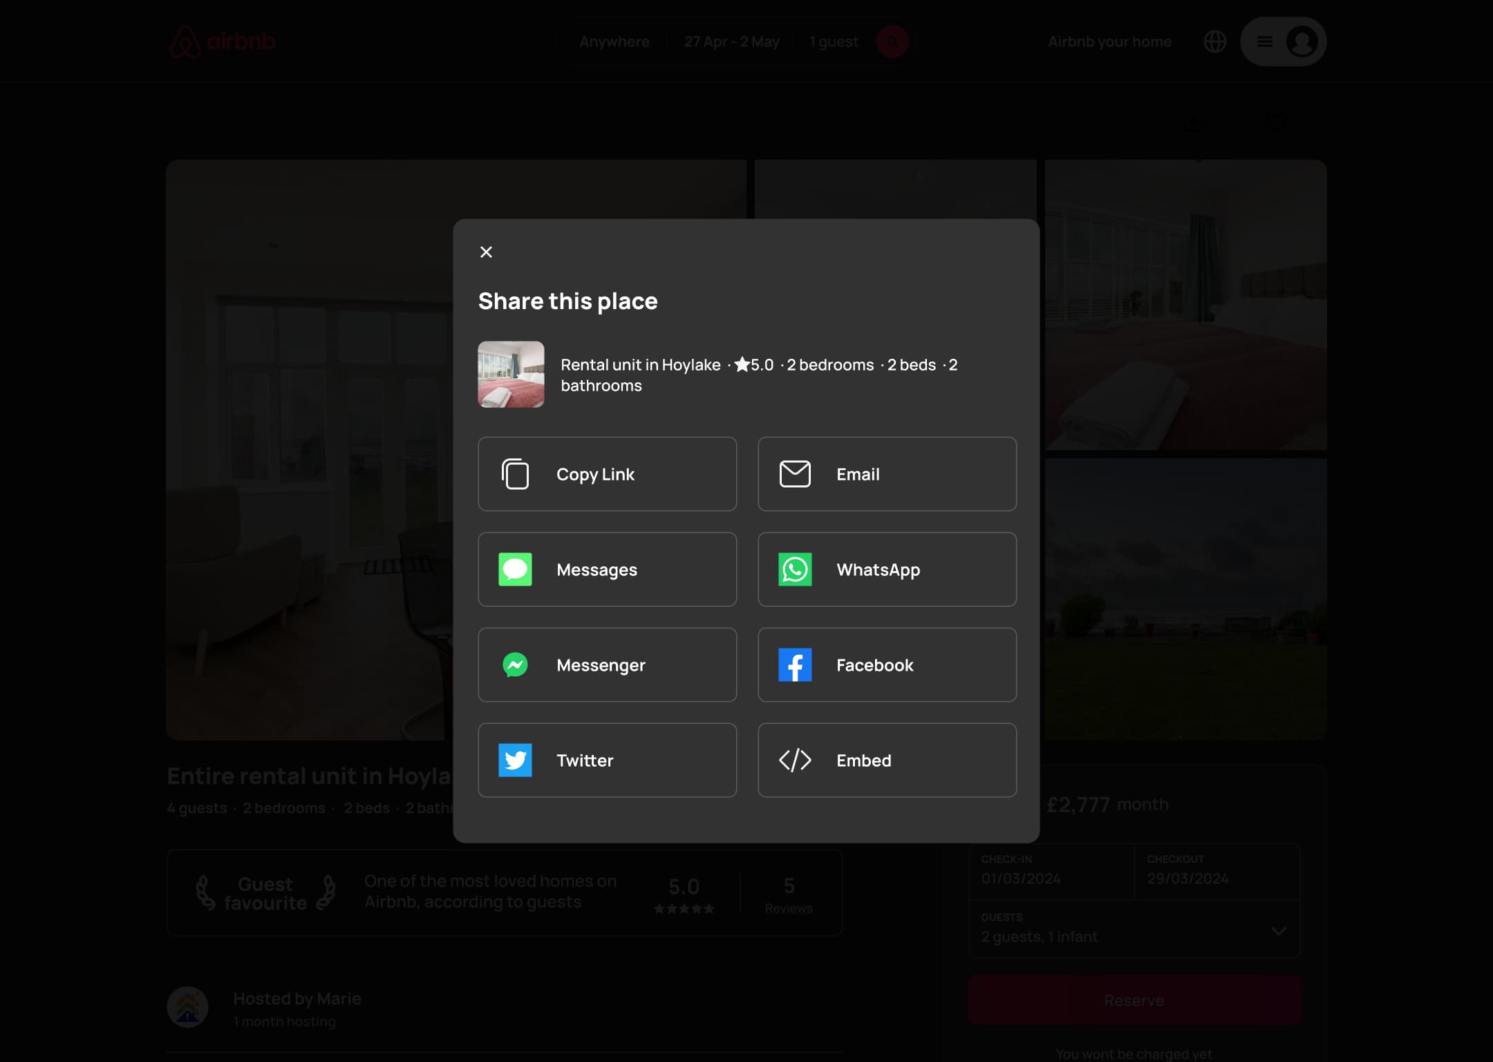1493x1062 pixels.
Task: Click the Email envelope icon
Action: [795, 474]
